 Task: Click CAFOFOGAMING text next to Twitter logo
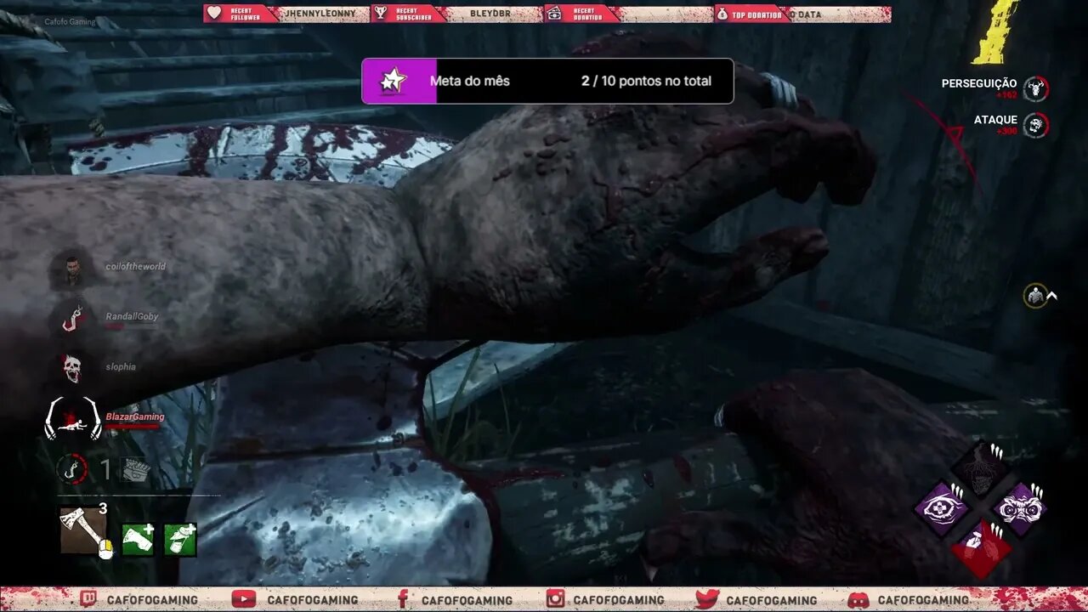[x=772, y=600]
